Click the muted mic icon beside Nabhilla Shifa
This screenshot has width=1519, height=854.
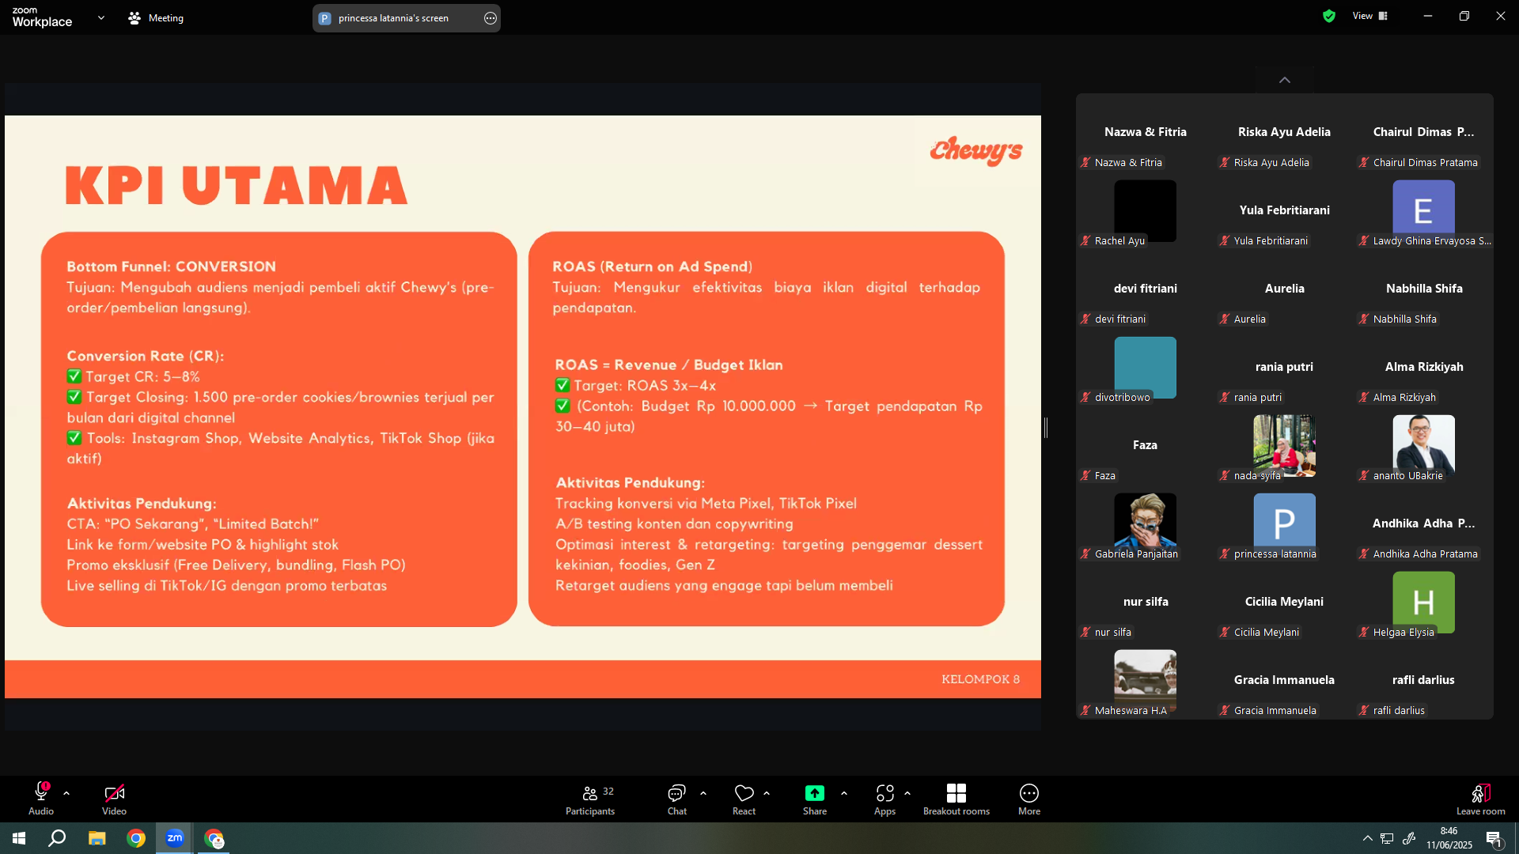click(1364, 319)
